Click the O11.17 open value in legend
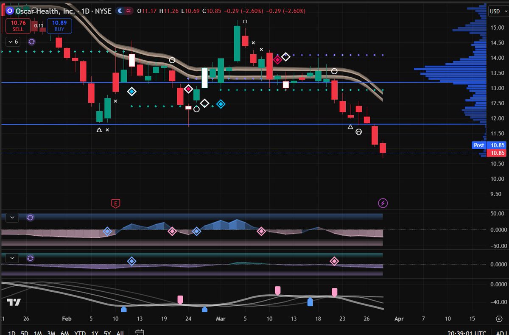 pos(148,11)
